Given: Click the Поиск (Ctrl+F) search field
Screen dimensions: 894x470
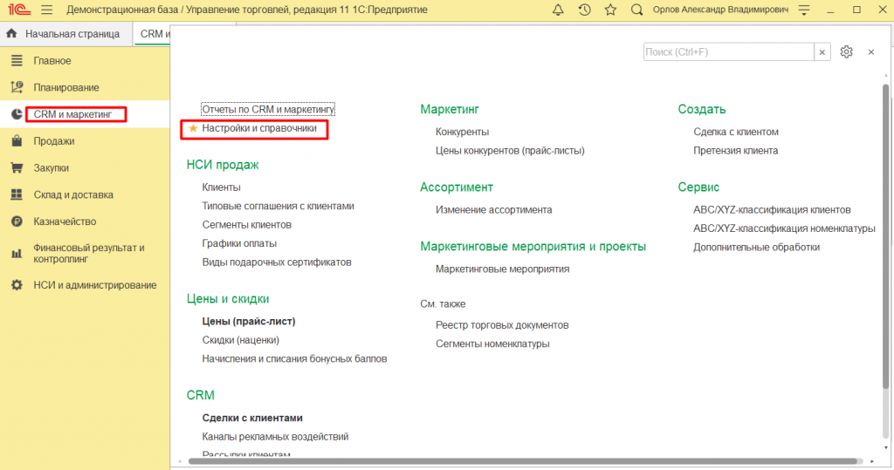Looking at the screenshot, I should [728, 52].
